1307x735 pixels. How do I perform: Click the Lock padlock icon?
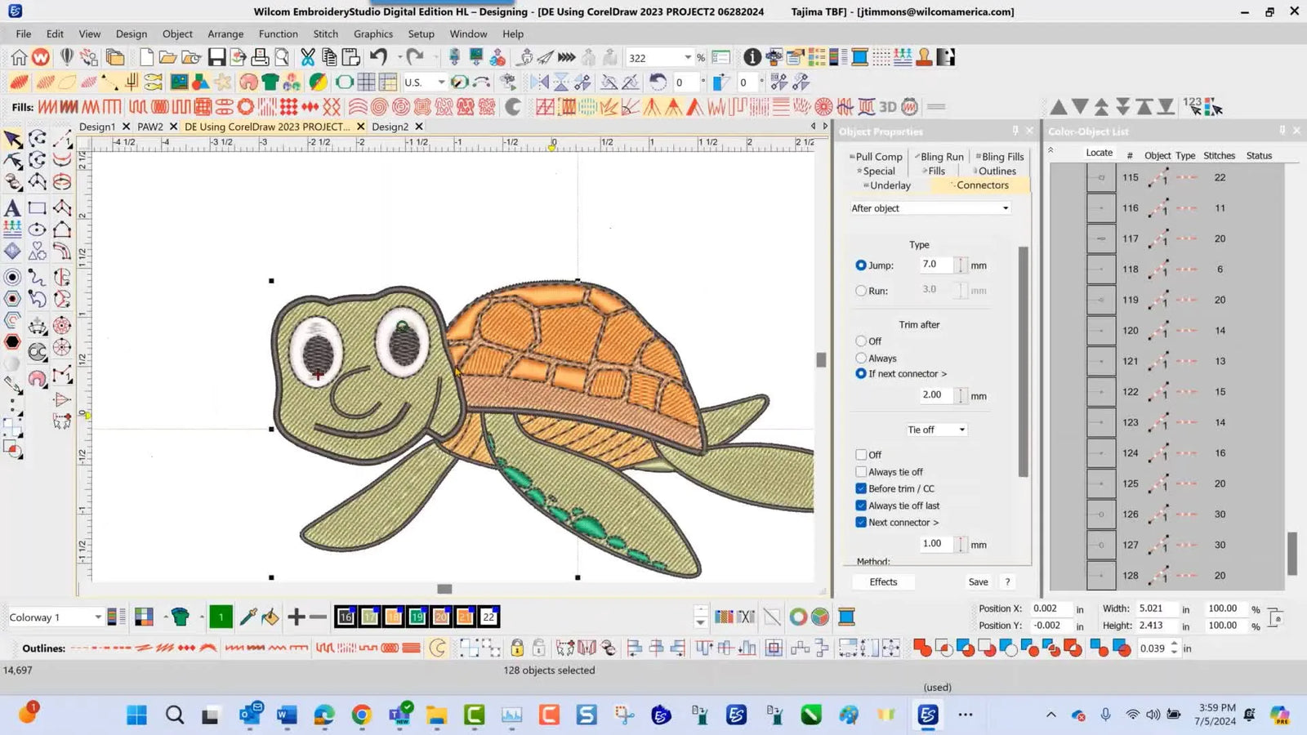tap(517, 648)
